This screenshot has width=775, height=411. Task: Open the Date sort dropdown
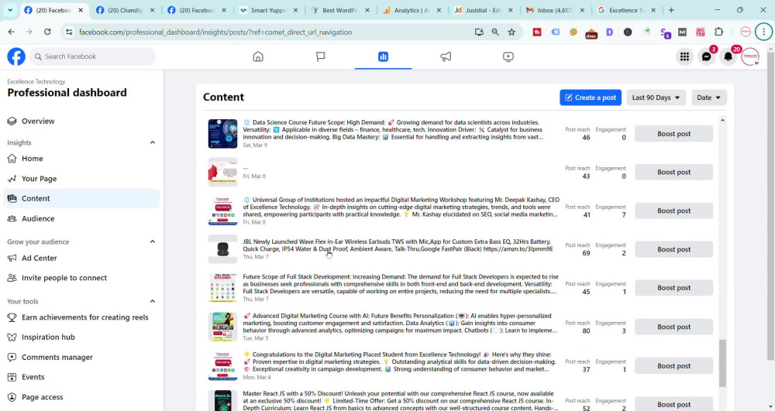(709, 98)
